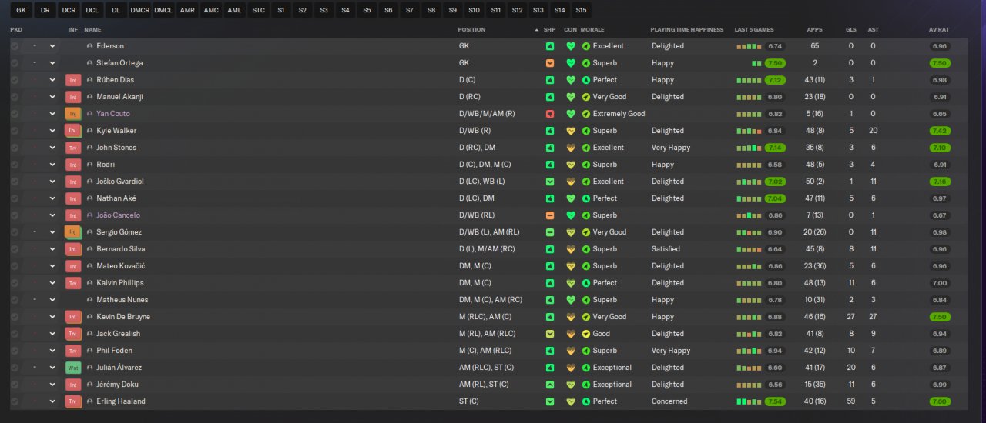Toggle the picked checkmark for John Stones
Viewport: 986px width, 423px height.
coord(15,148)
